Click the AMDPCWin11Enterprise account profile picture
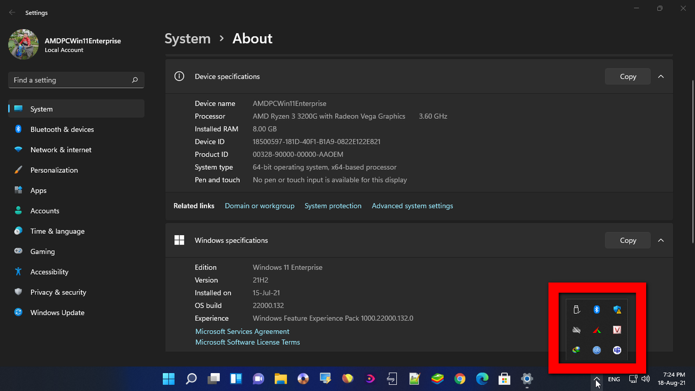Image resolution: width=695 pixels, height=391 pixels. click(x=23, y=45)
